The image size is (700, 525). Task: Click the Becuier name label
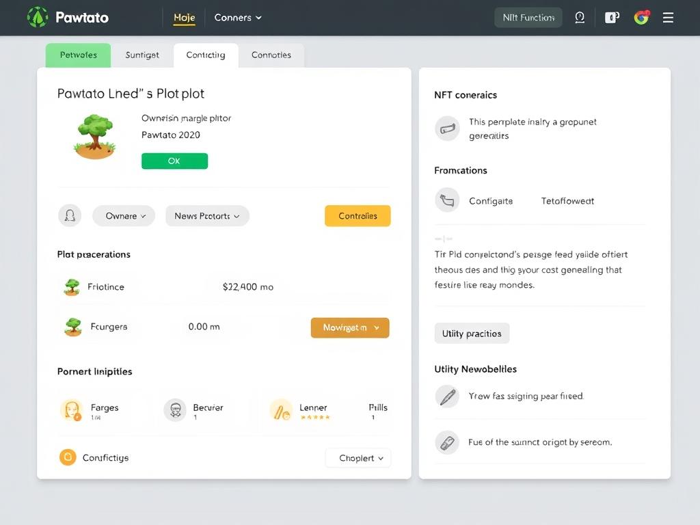(208, 407)
